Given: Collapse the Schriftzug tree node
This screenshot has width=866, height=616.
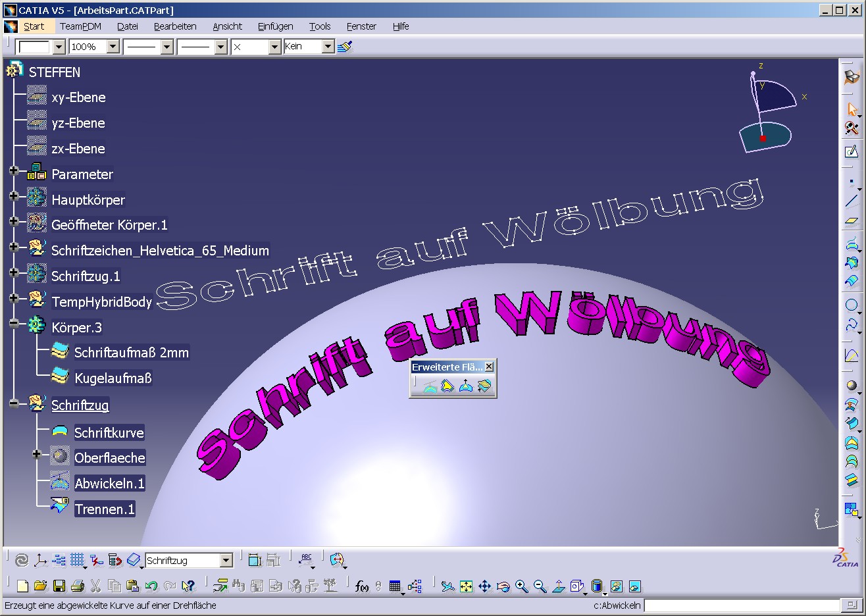Looking at the screenshot, I should (x=14, y=403).
